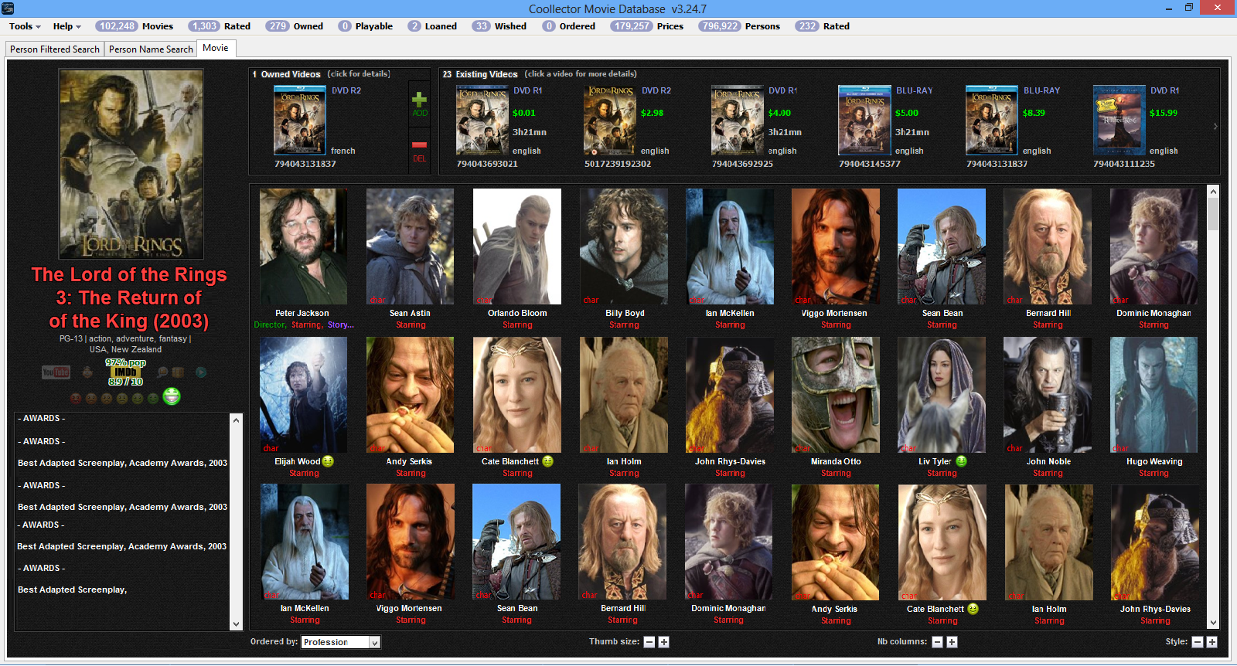The image size is (1237, 666).
Task: Open the Help menu
Action: [x=66, y=26]
